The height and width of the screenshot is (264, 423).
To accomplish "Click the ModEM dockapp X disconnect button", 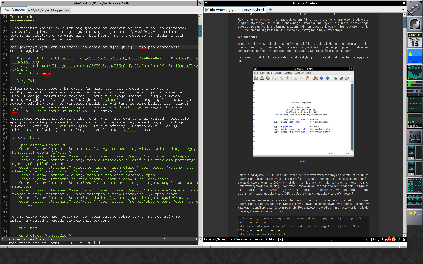I will pyautogui.click(x=420, y=126).
